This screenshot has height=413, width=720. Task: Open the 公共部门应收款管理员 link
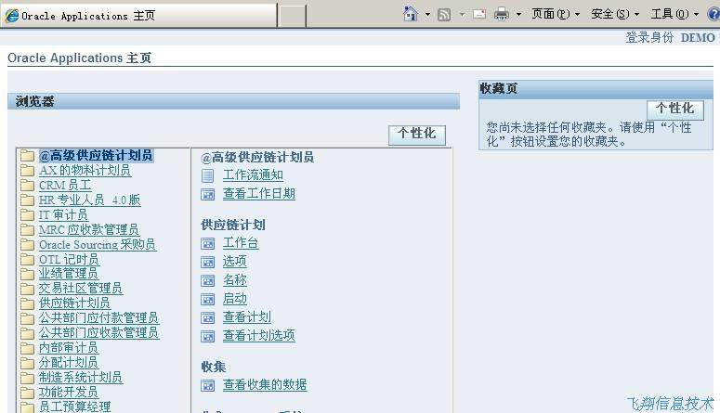(x=98, y=332)
